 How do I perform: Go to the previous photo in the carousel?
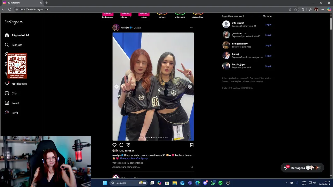[117, 86]
